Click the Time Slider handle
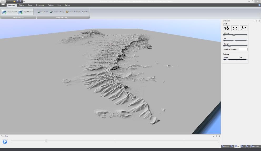261x151 pixels. click(46, 141)
